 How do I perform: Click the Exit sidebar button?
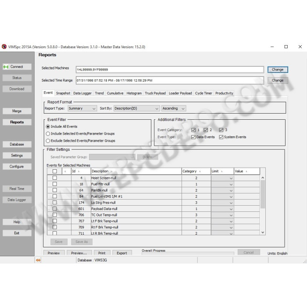point(17,233)
